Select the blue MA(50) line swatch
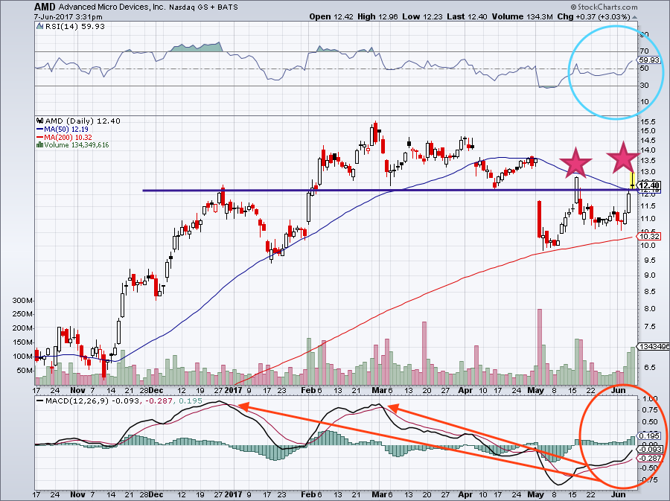The width and height of the screenshot is (670, 501). (x=40, y=129)
